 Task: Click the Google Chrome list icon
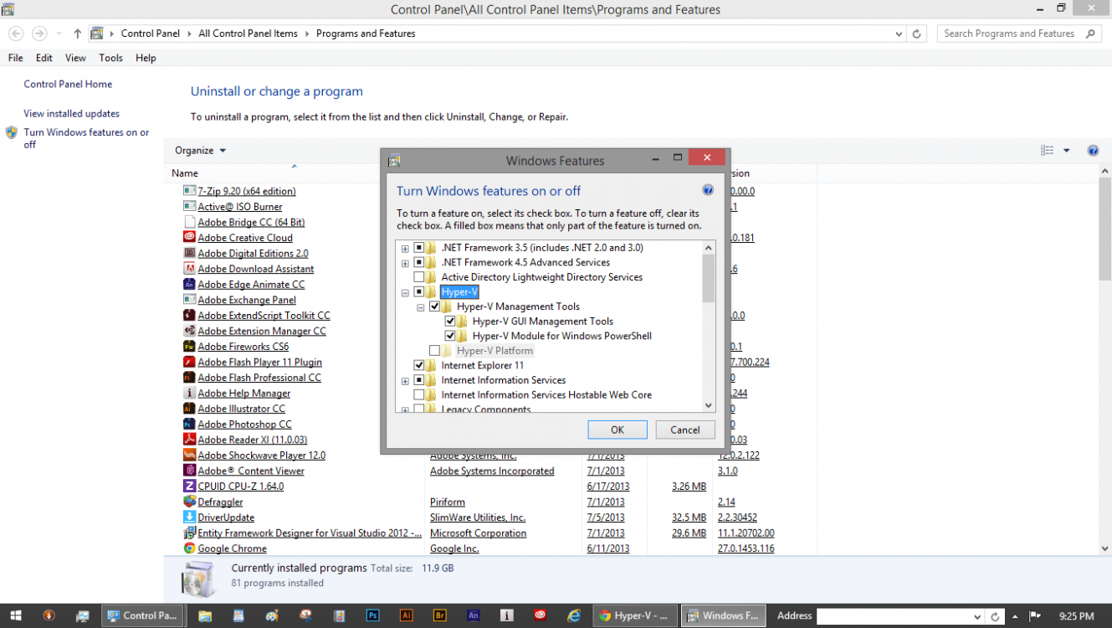coord(190,548)
